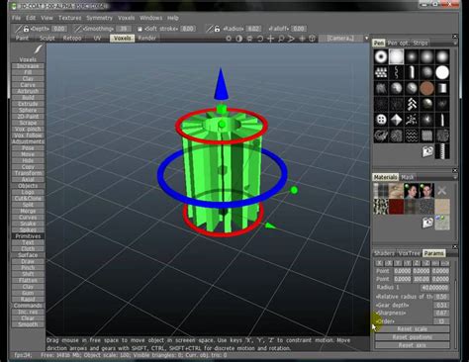469x362 pixels.
Task: Select the squiggle line pen alpha
Action: [396, 72]
